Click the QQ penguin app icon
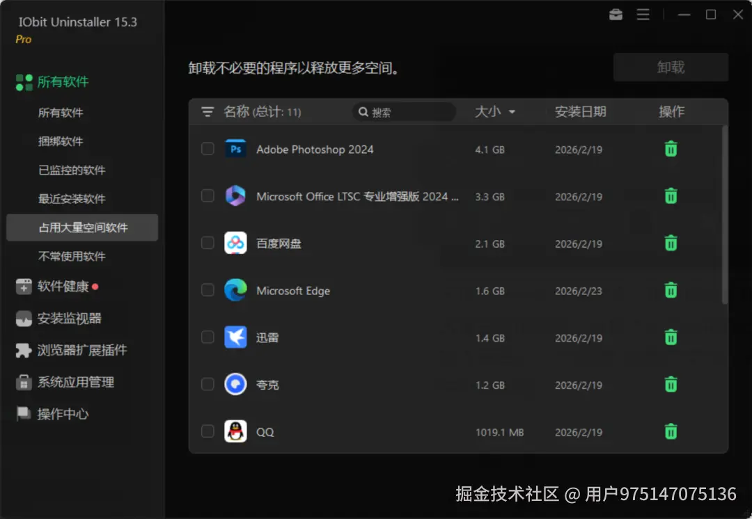The height and width of the screenshot is (519, 752). [235, 431]
